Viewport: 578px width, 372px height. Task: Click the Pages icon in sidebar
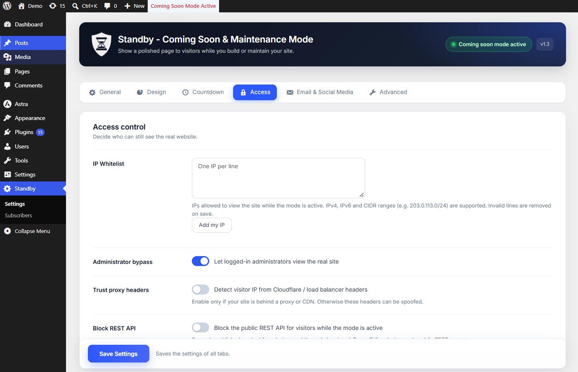pos(7,71)
